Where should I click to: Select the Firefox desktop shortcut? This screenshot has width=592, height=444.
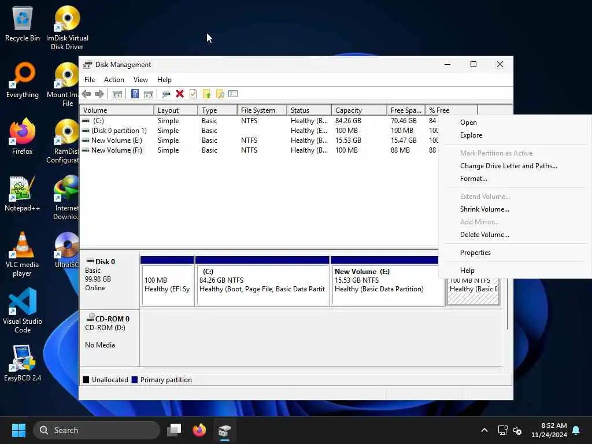pos(23,136)
